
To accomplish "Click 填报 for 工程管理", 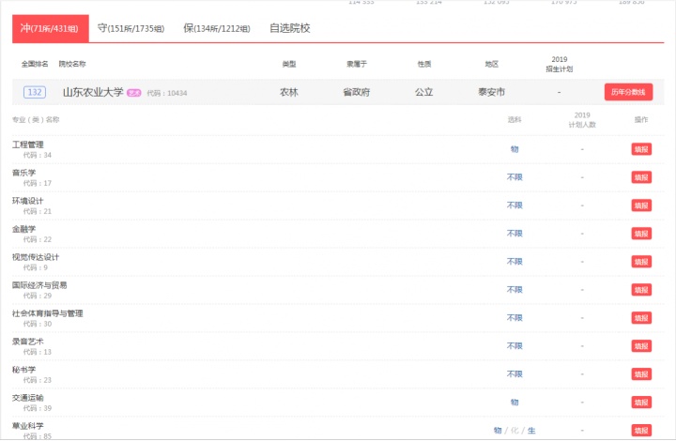I will click(x=641, y=149).
